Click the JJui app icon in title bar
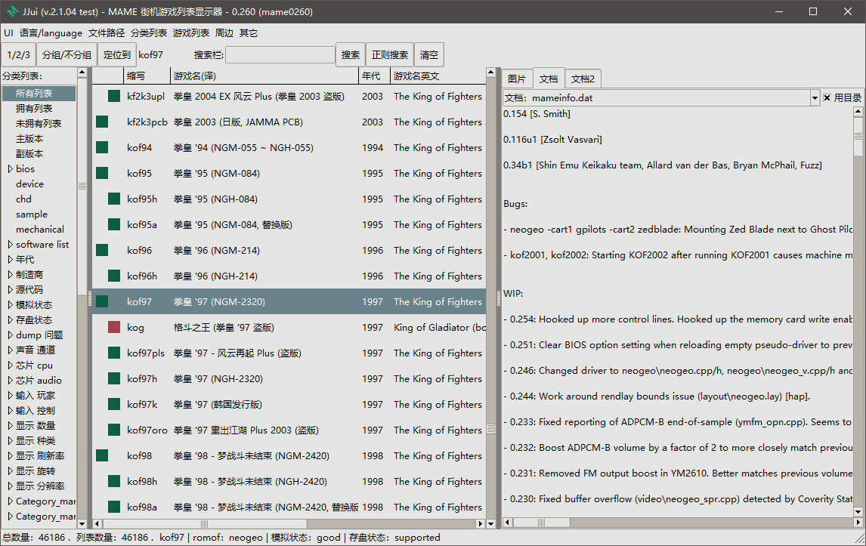This screenshot has width=866, height=546. 11,11
